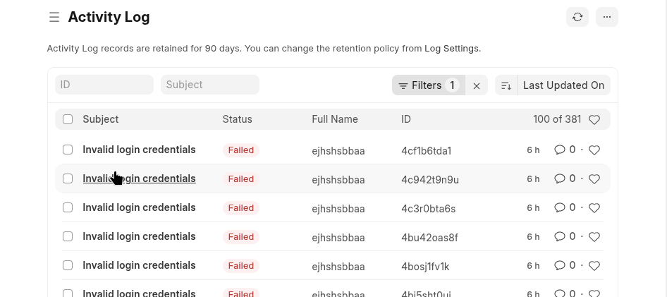Click comment icon on 4bu42oas8f row

tap(560, 237)
